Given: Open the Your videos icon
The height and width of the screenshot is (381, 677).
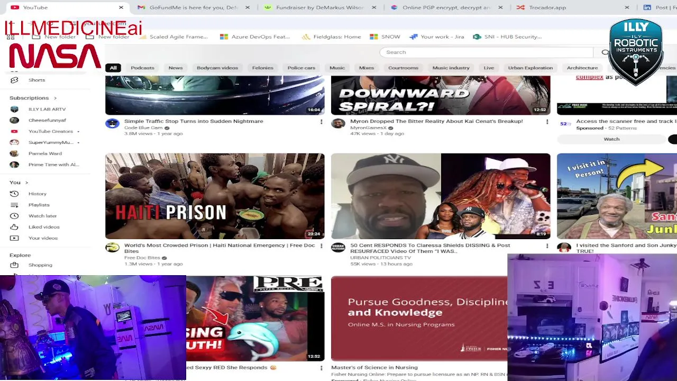Looking at the screenshot, I should [14, 238].
